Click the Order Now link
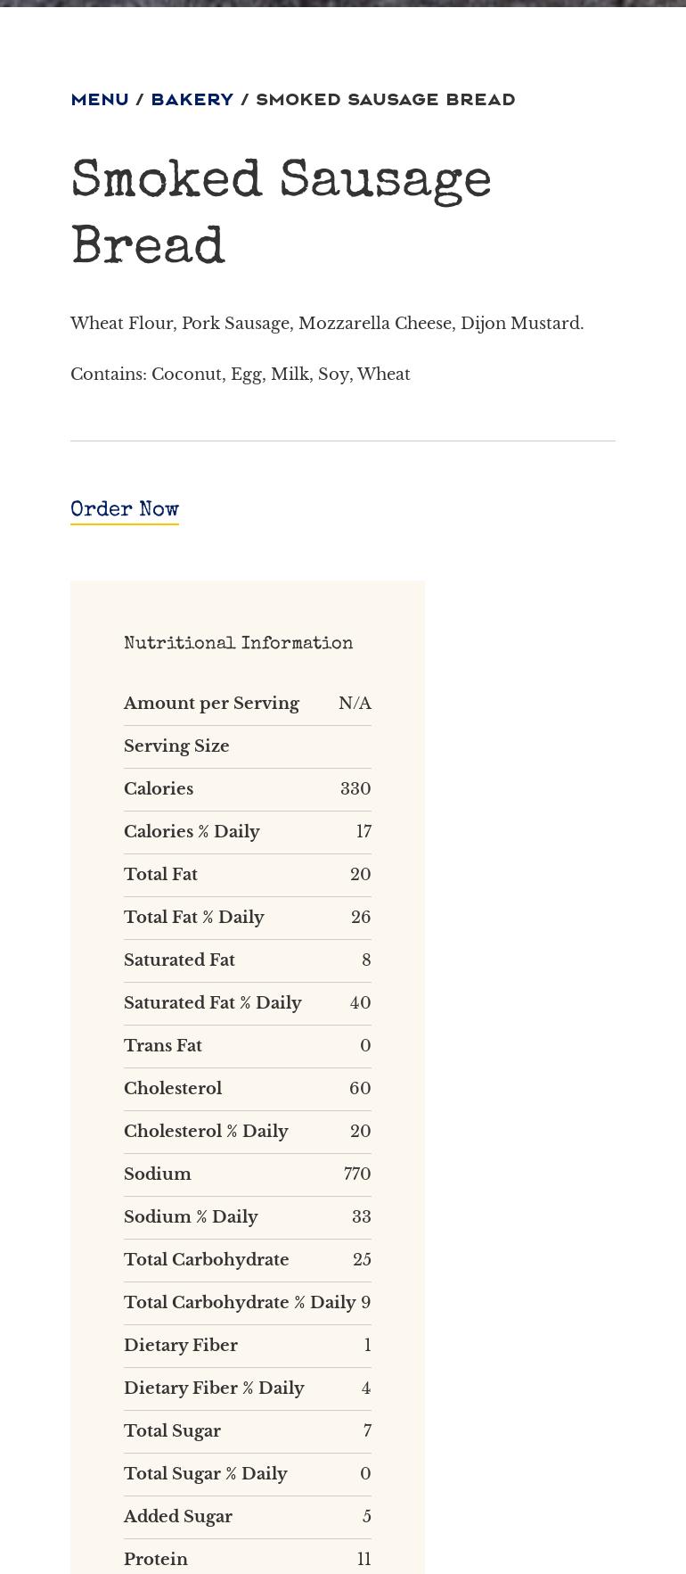Screen dimensions: 686x1574 pos(125,510)
